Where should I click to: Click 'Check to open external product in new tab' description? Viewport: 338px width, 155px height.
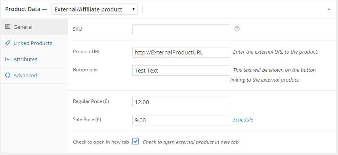[191, 142]
